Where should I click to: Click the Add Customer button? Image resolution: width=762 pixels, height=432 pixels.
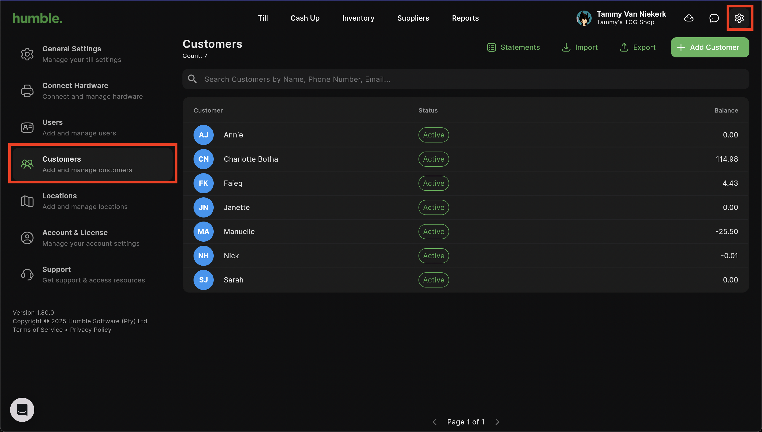710,48
